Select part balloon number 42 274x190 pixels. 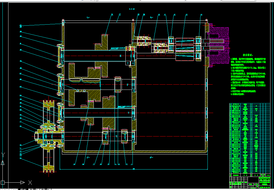click(174, 15)
